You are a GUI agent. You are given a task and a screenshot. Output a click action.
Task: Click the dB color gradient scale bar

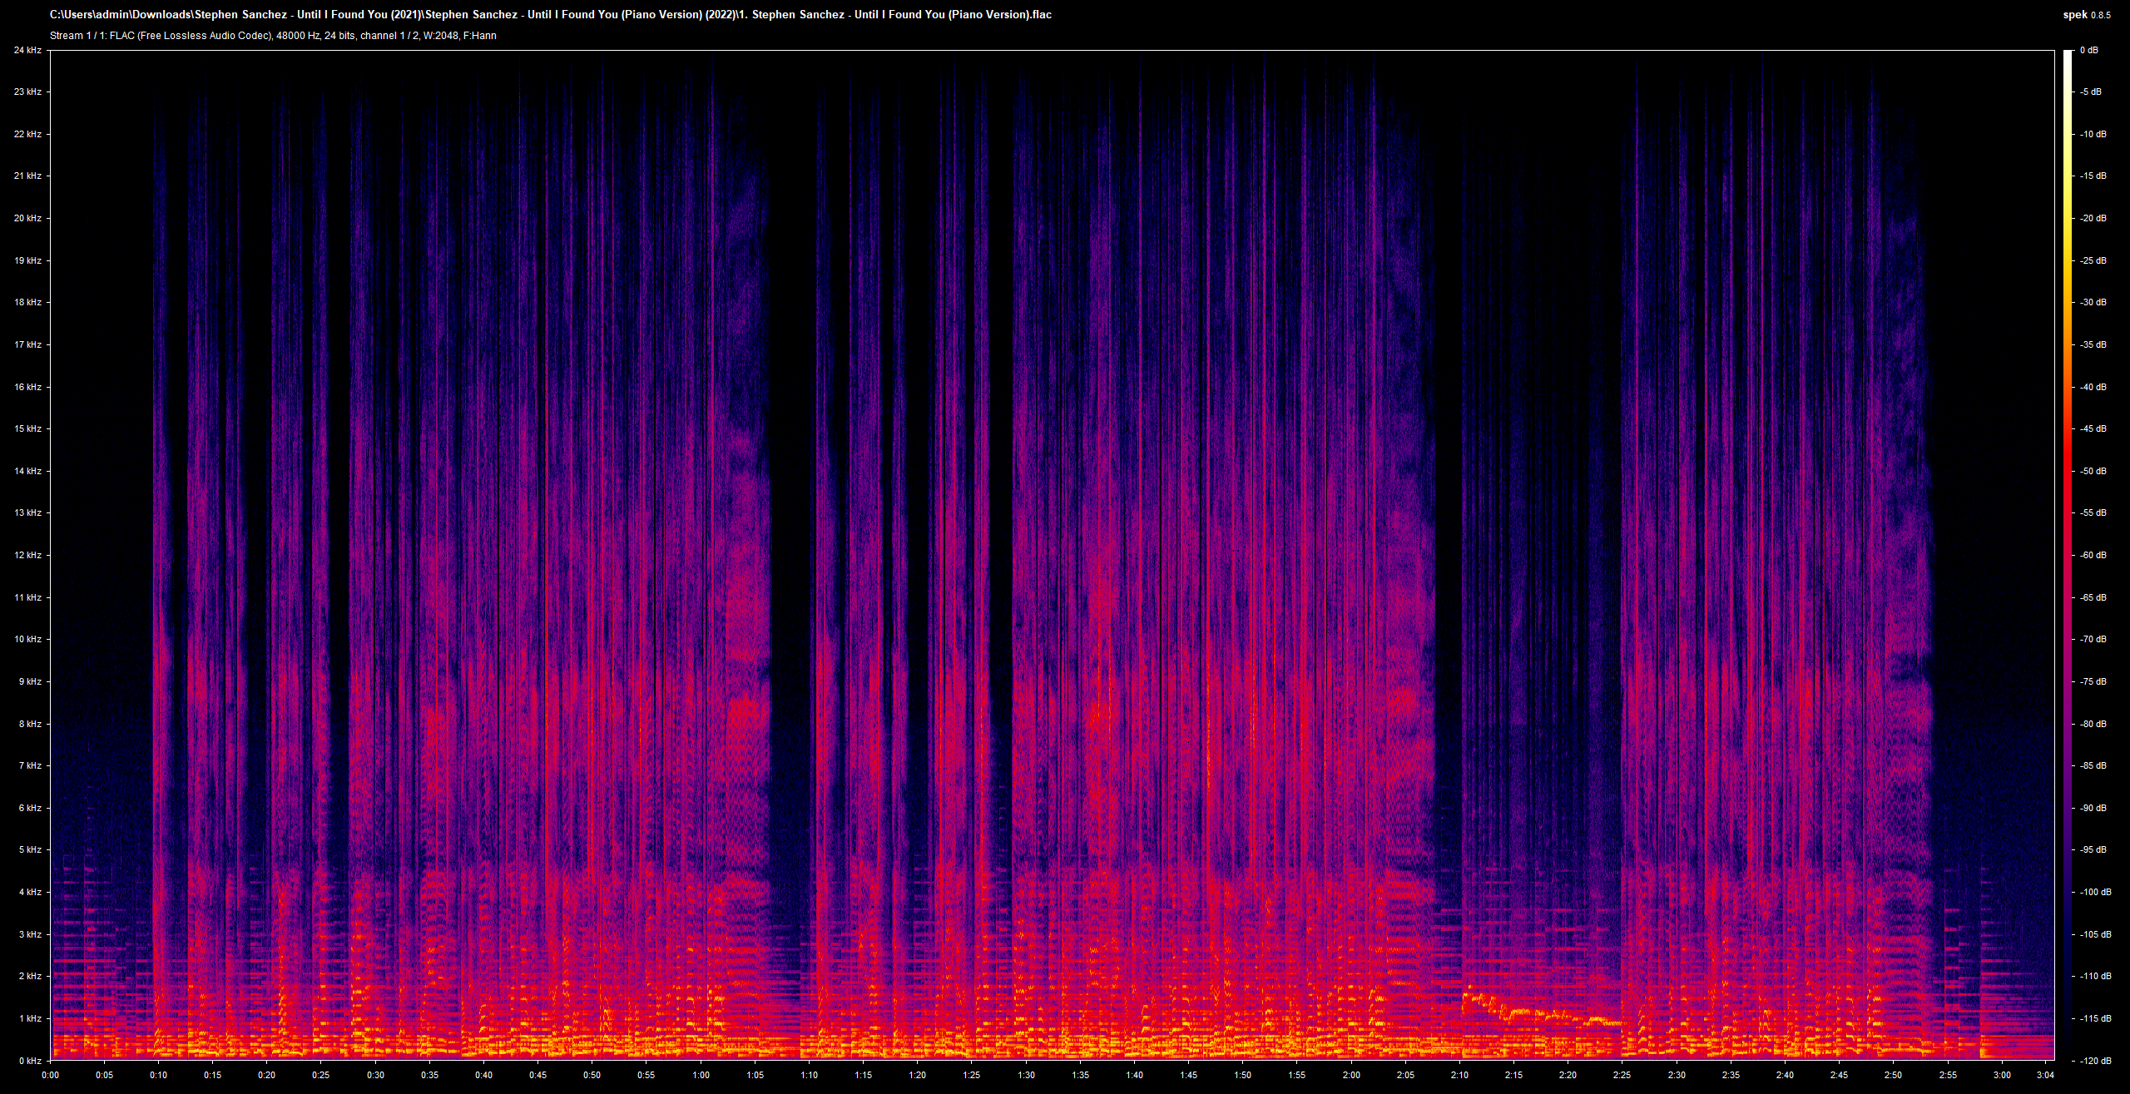(2068, 556)
